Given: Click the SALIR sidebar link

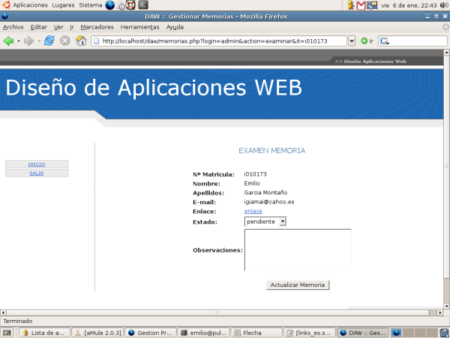Looking at the screenshot, I should pos(36,173).
